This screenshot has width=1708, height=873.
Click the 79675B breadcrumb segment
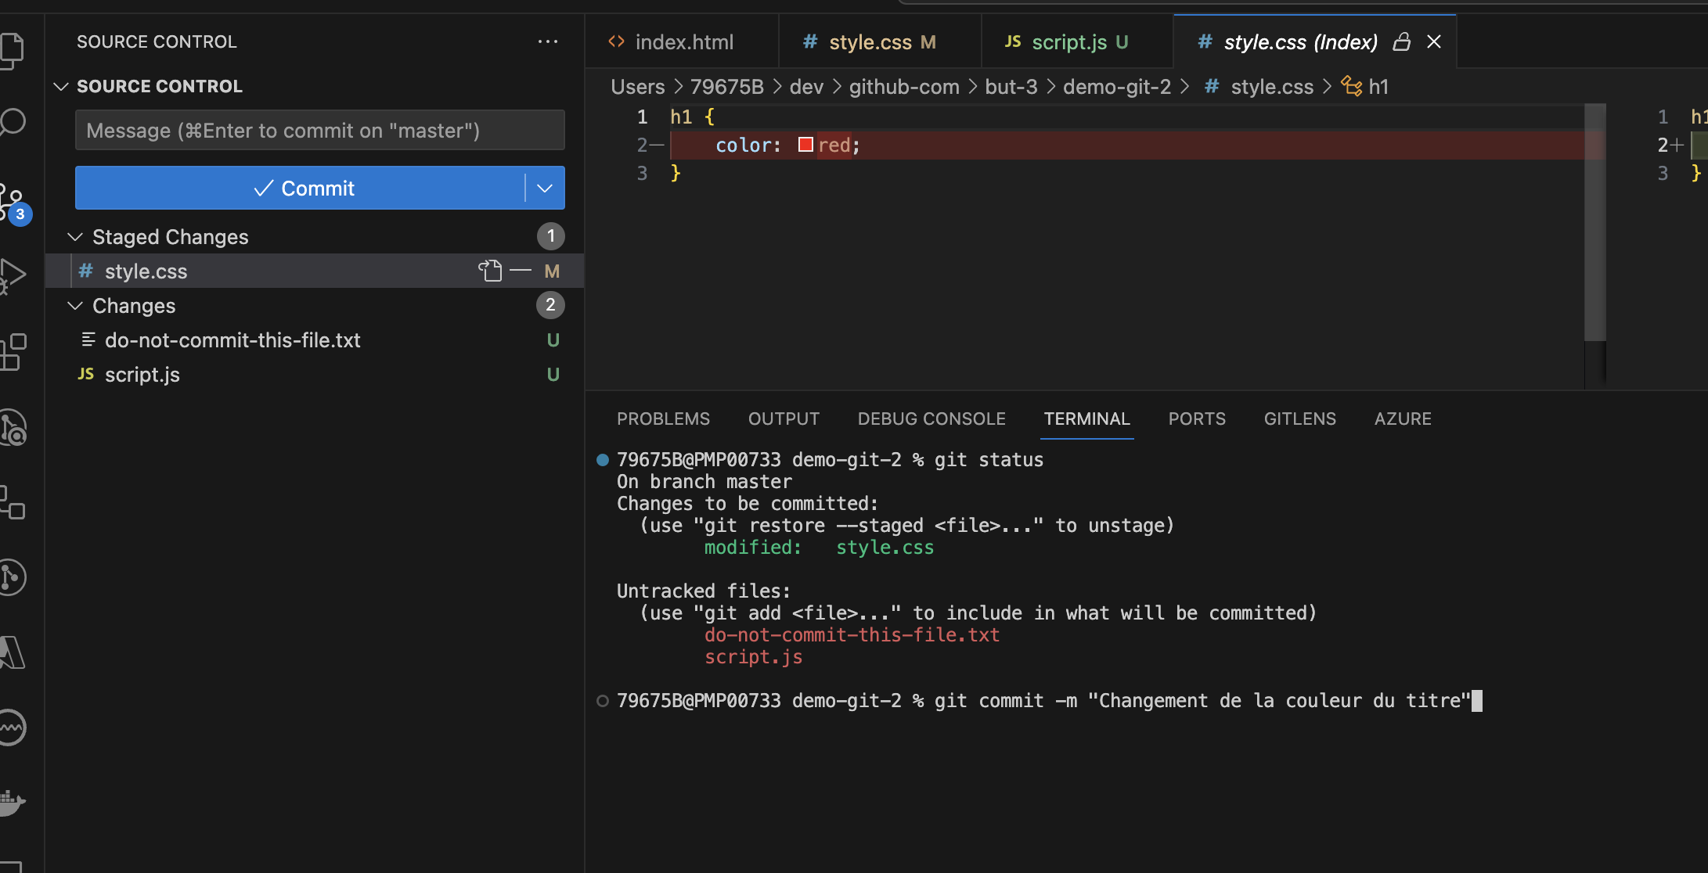[x=726, y=86]
